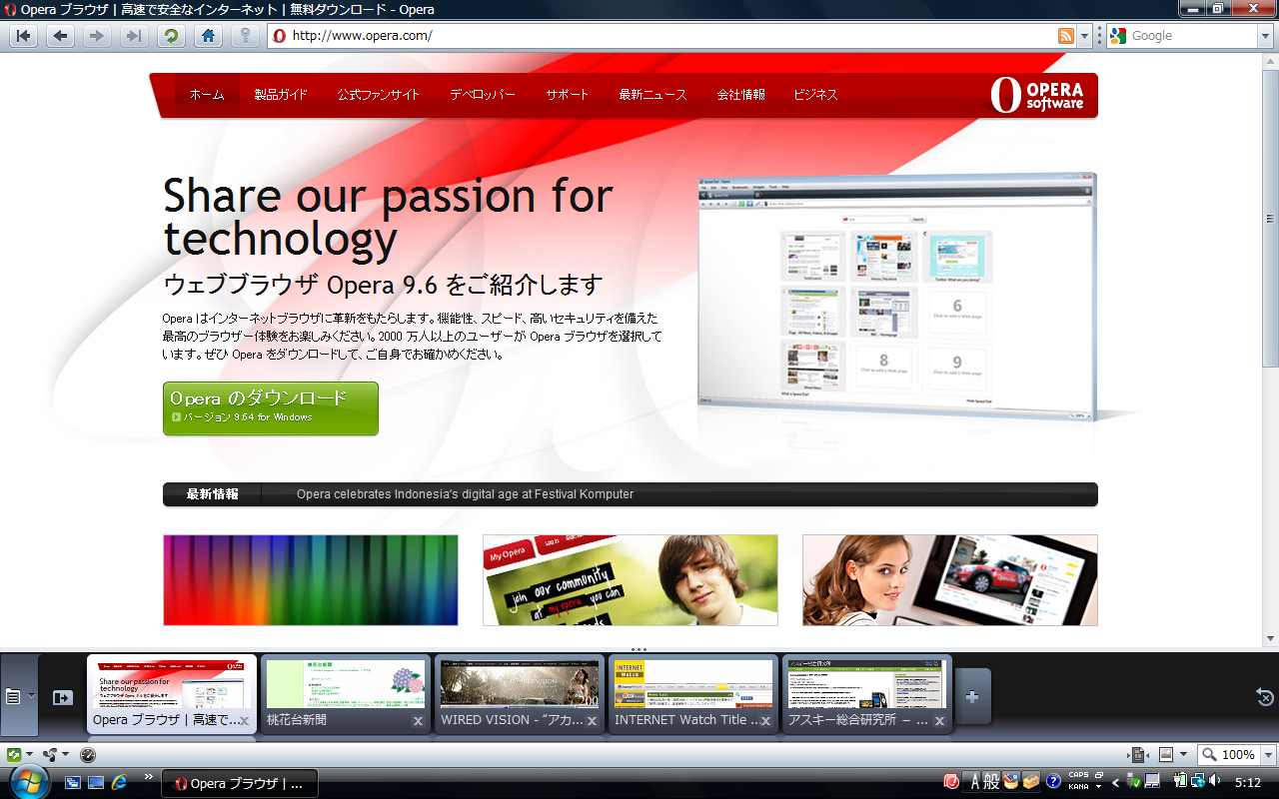Open the 製品ガイド menu item
This screenshot has height=799, width=1279.
coord(281,95)
